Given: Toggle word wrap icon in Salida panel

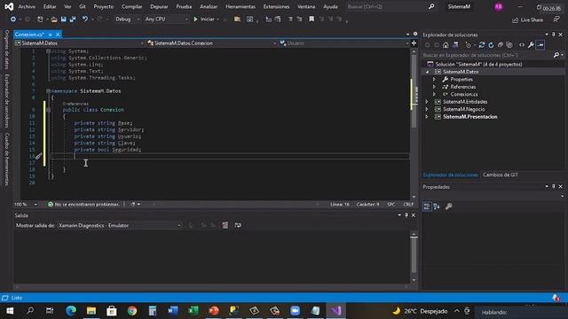Looking at the screenshot, I should tap(238, 225).
